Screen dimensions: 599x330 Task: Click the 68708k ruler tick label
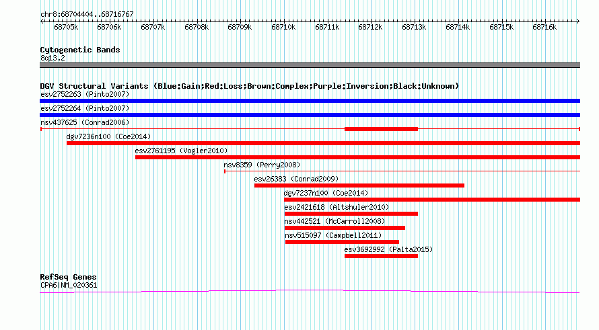(x=197, y=27)
